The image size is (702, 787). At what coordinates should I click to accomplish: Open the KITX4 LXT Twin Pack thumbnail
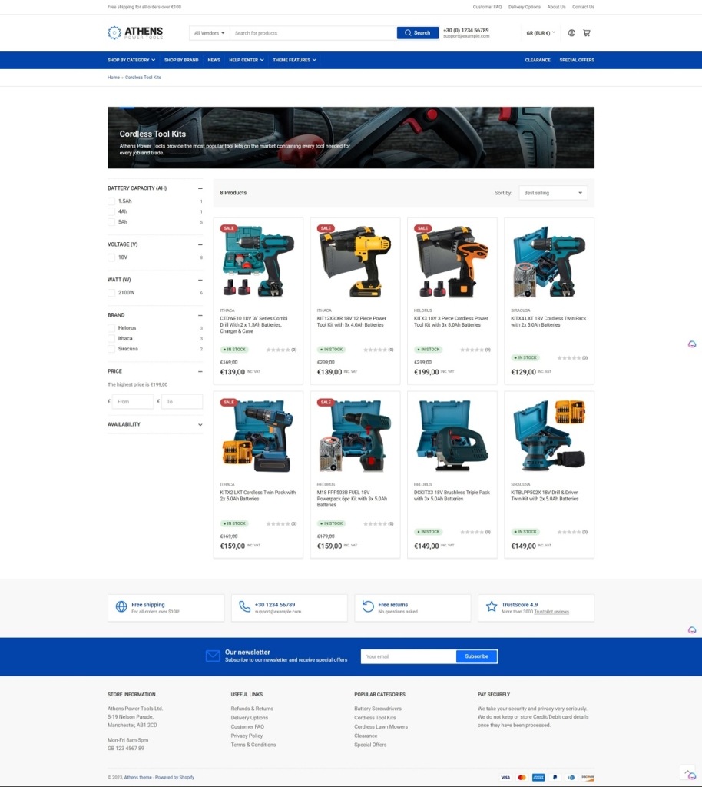(548, 262)
